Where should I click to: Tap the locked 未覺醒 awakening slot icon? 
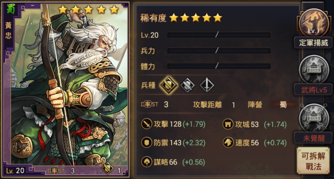click(x=314, y=118)
